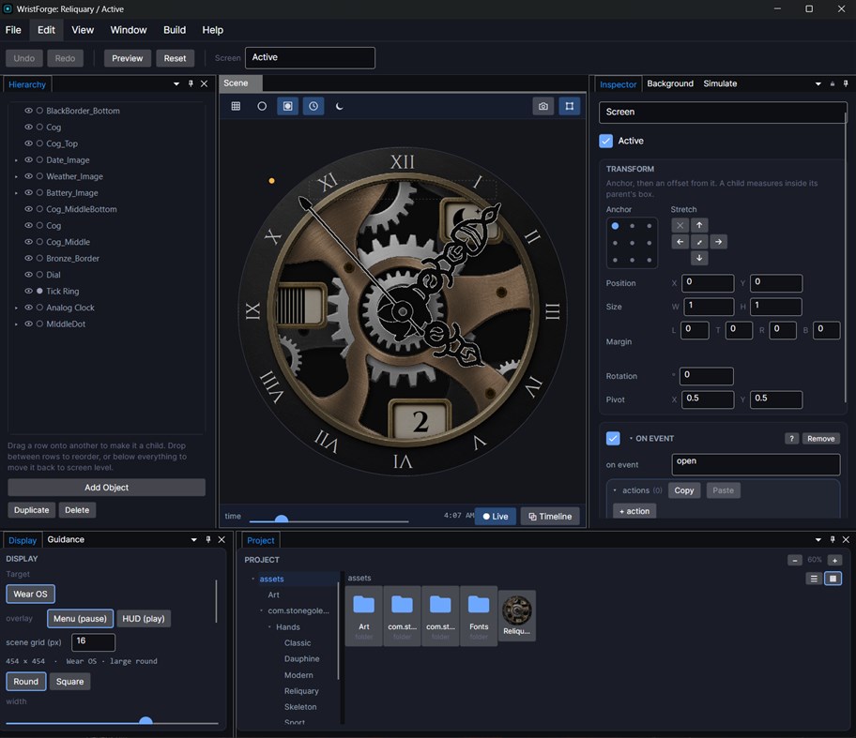This screenshot has height=738, width=856.
Task: Close the Hierarchy panel
Action: point(205,83)
